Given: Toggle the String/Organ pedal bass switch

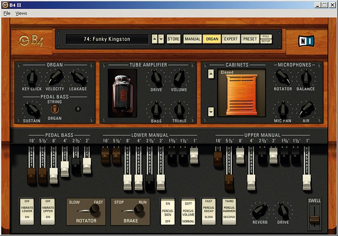Looking at the screenshot, I should [55, 109].
